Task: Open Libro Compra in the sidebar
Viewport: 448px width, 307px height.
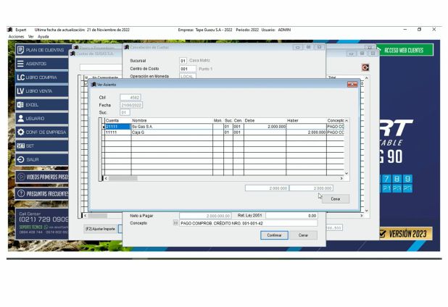Action: 42,77
